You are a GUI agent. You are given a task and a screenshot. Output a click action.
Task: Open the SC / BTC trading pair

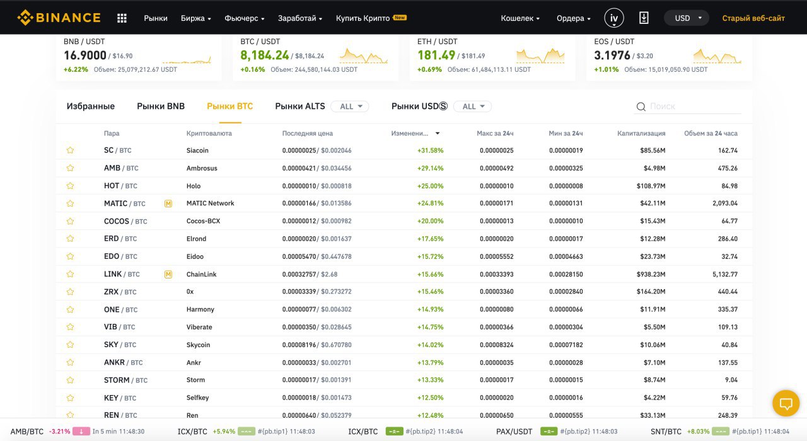click(118, 151)
